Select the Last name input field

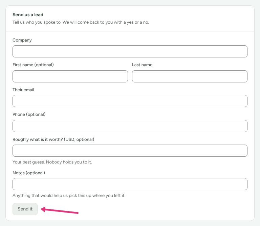tap(190, 76)
